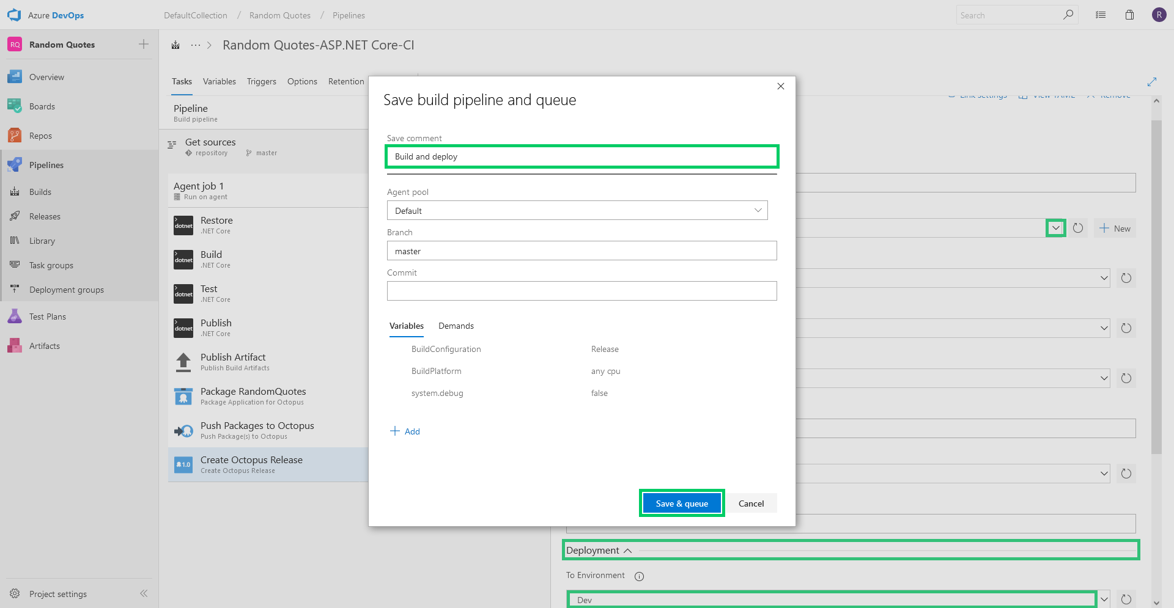Viewport: 1174px width, 608px height.
Task: Click the build pipeline breadcrumb icon
Action: (x=175, y=45)
